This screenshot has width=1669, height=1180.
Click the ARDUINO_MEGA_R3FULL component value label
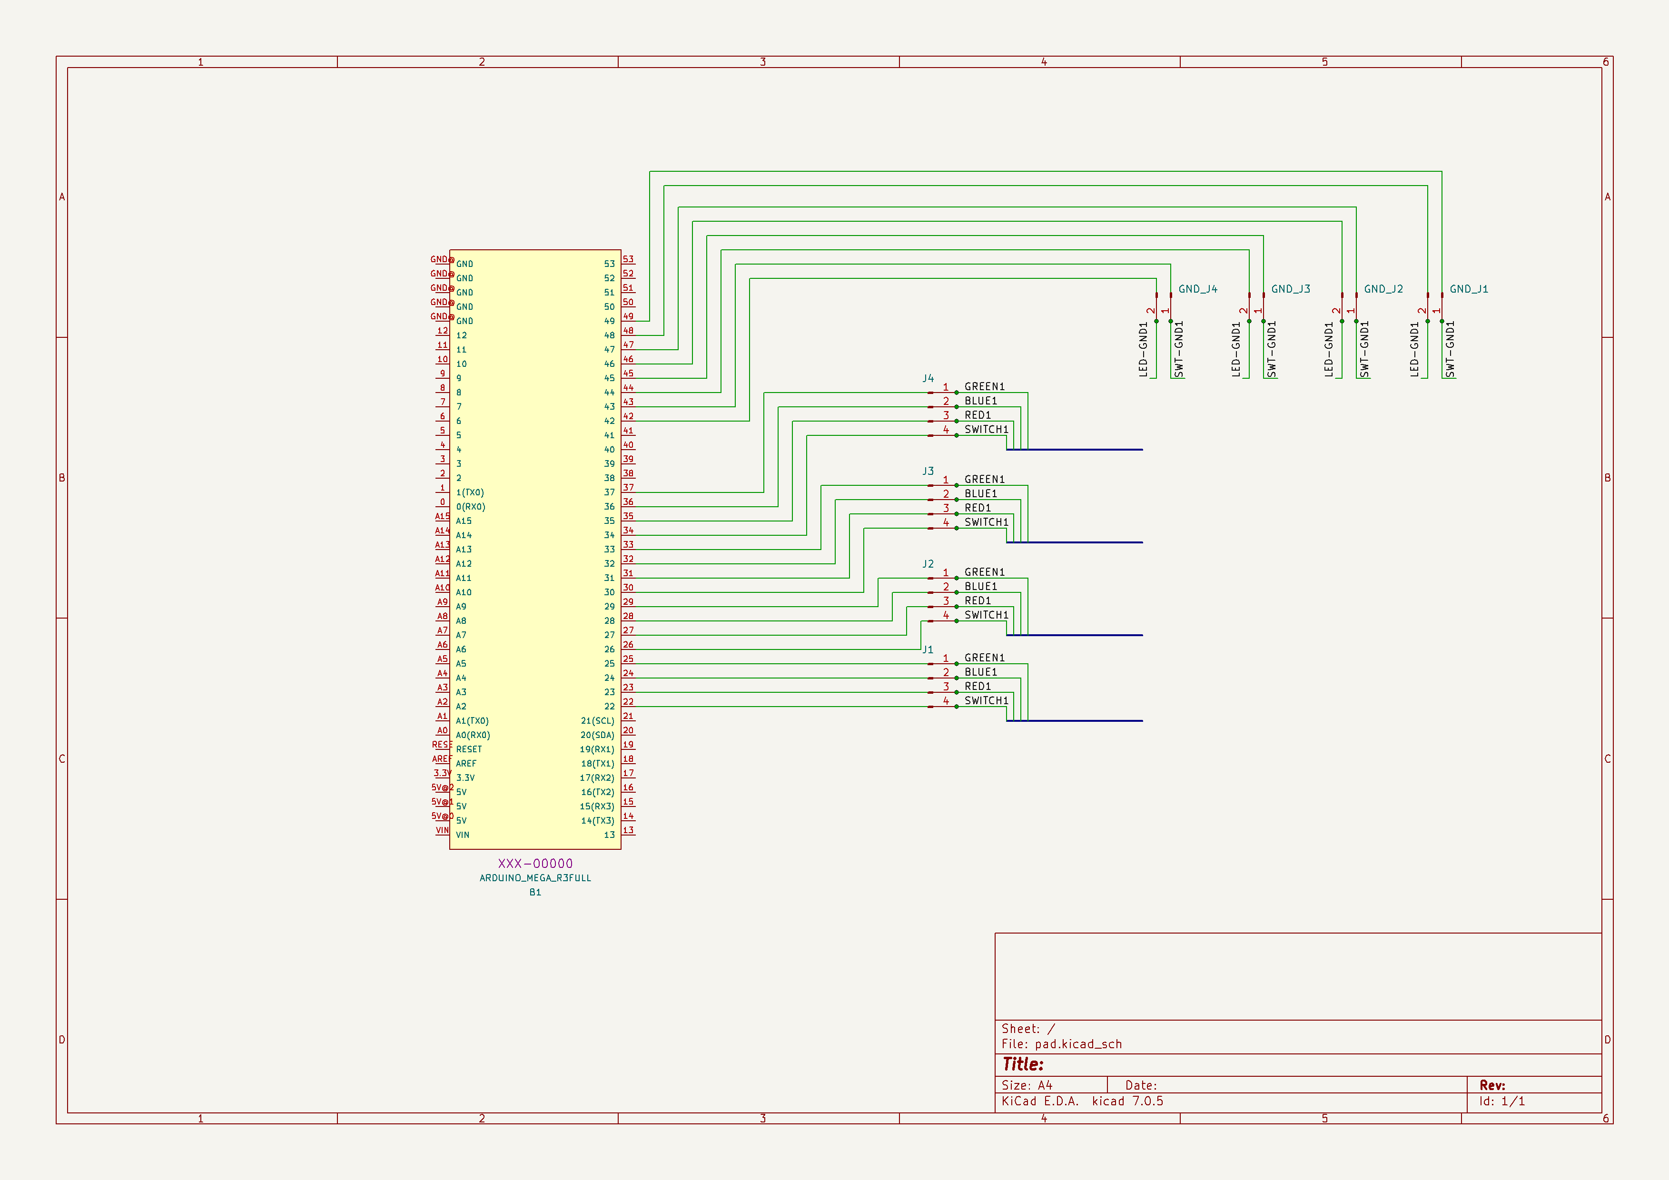coord(535,878)
